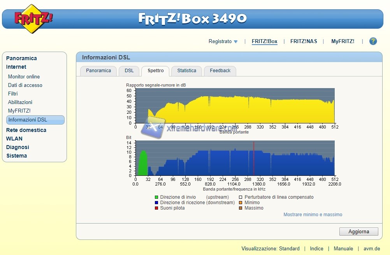Open Diagnosi in the sidebar
Screen dimensions: 390x255
pos(18,147)
